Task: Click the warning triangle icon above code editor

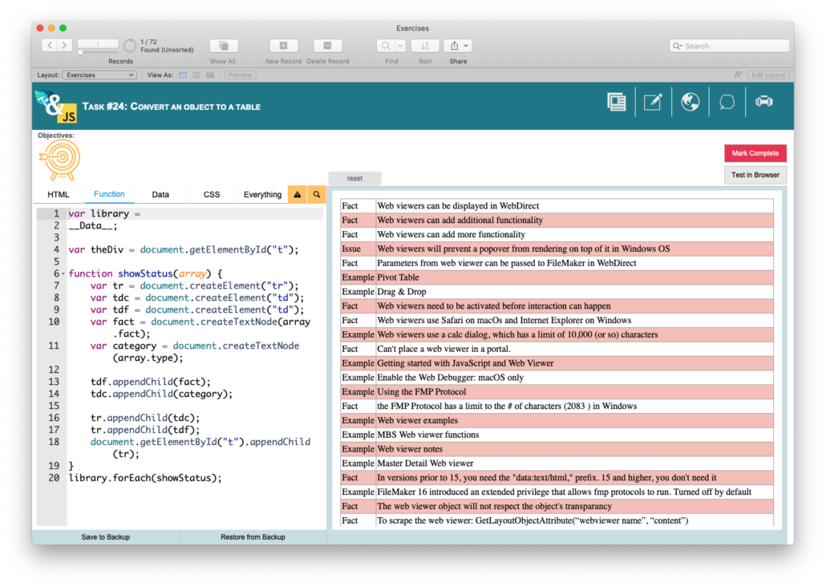Action: (298, 195)
